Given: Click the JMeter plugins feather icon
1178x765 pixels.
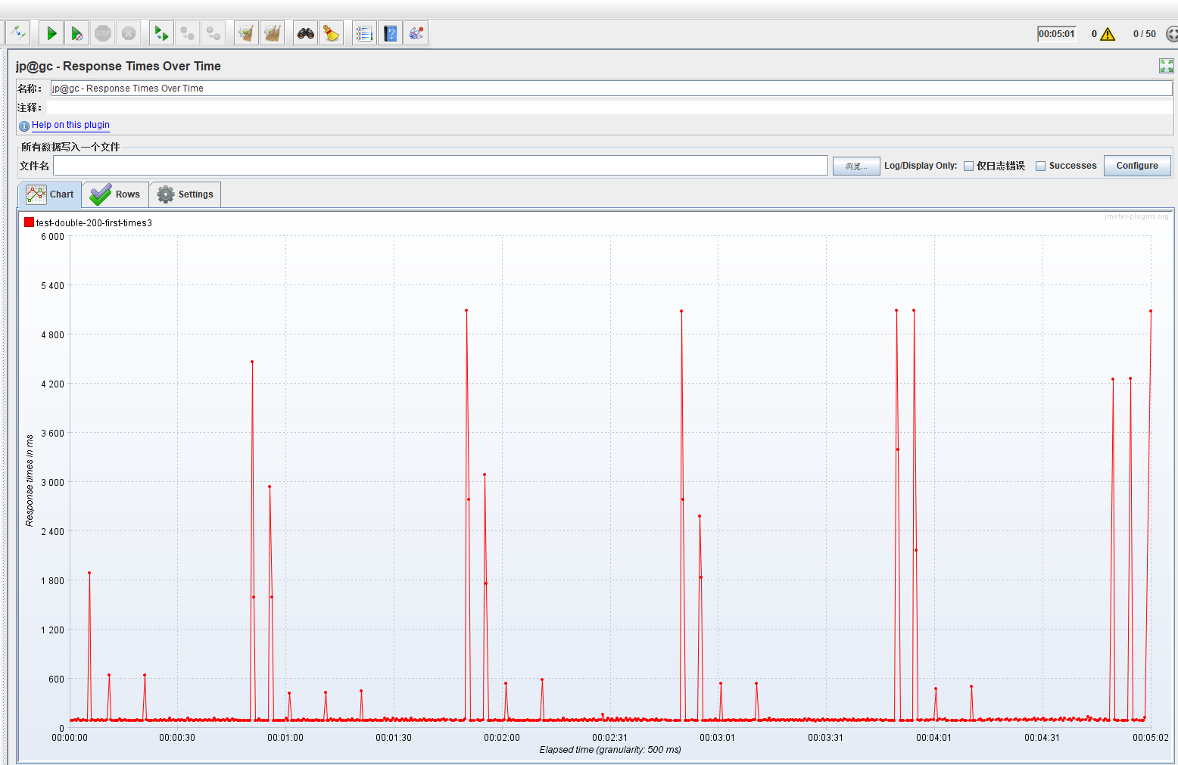Looking at the screenshot, I should pyautogui.click(x=416, y=33).
